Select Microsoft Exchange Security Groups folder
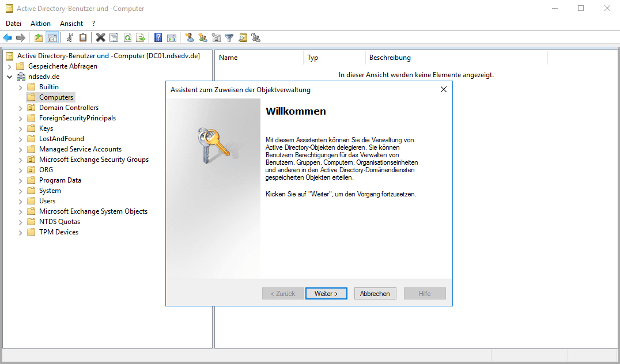 (x=93, y=160)
